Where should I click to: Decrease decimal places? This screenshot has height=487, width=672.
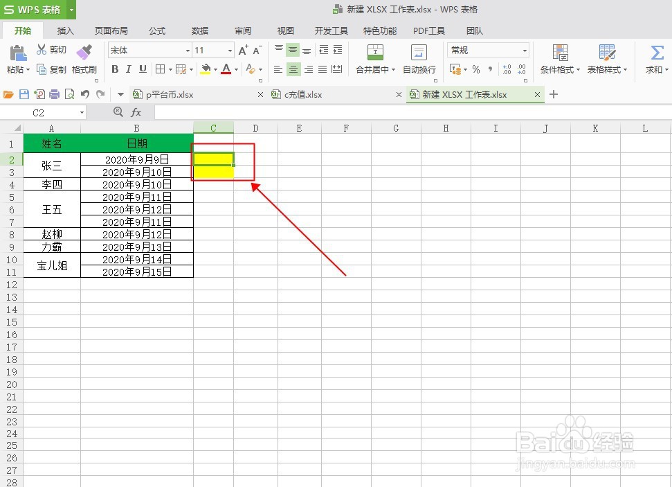pyautogui.click(x=522, y=69)
